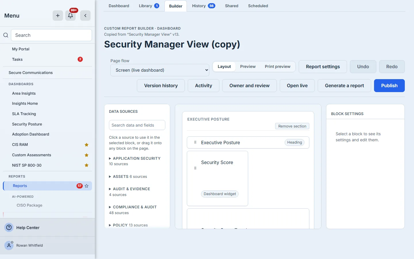Open the History tab
414x259 pixels.
(x=204, y=6)
